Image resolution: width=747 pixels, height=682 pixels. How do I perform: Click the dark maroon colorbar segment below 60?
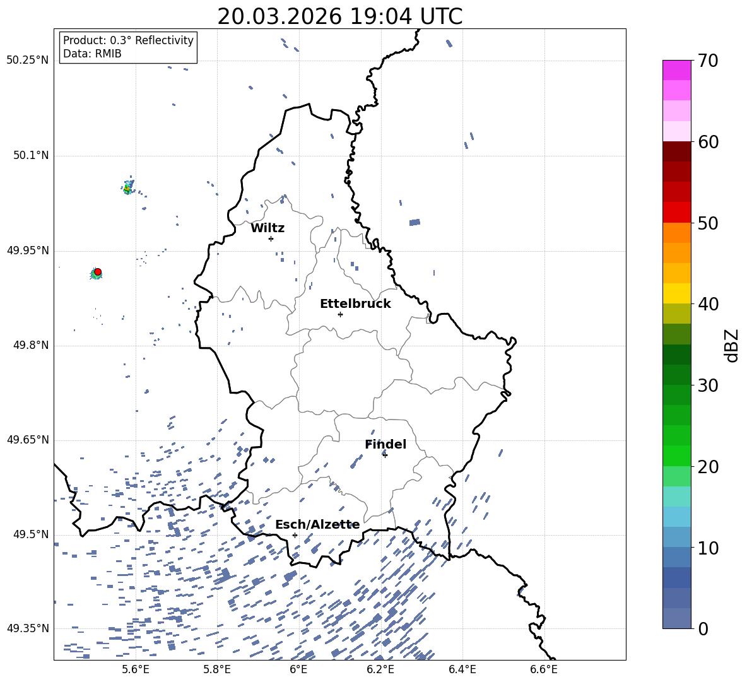coord(676,151)
